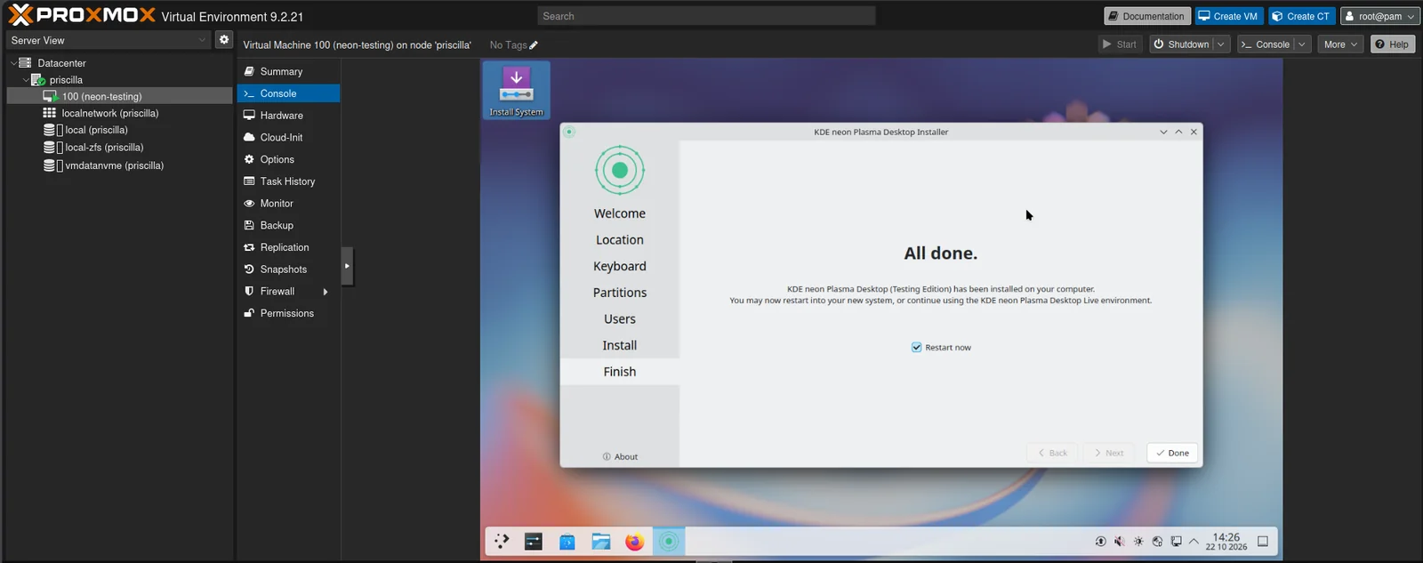The height and width of the screenshot is (563, 1423).
Task: Edit VM tags with pencil icon
Action: (534, 45)
